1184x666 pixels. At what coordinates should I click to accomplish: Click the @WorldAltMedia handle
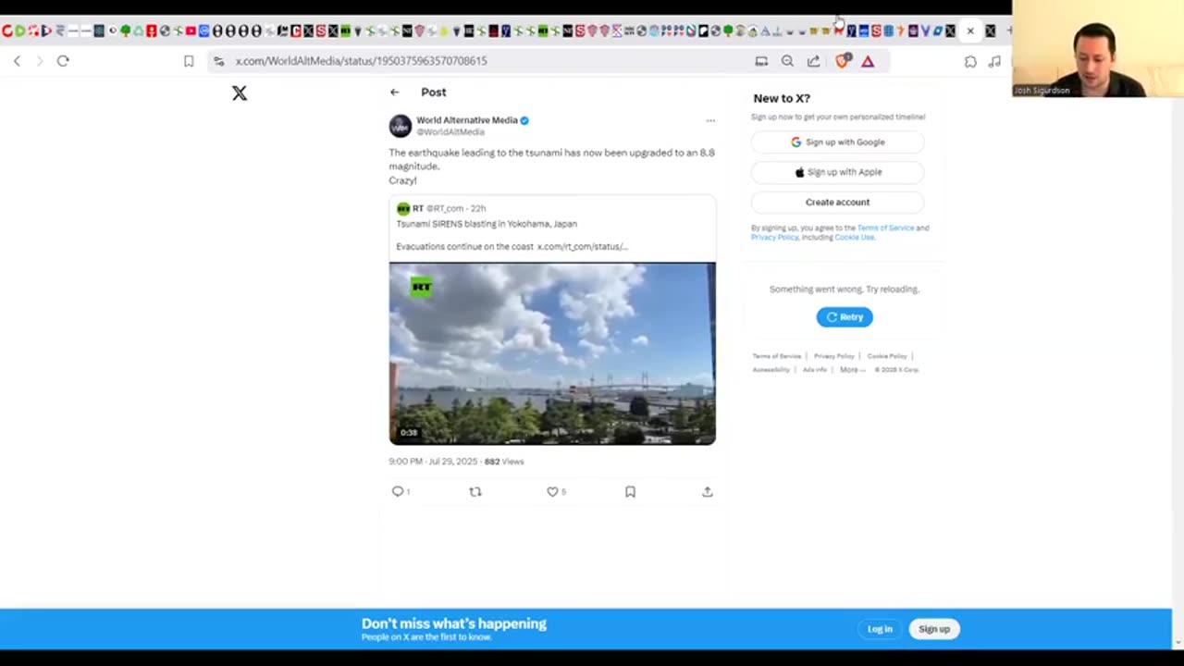(450, 132)
